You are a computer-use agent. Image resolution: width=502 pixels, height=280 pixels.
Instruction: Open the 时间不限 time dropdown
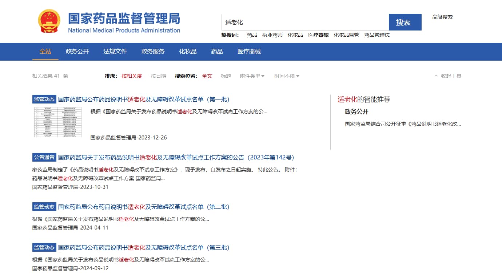click(287, 76)
